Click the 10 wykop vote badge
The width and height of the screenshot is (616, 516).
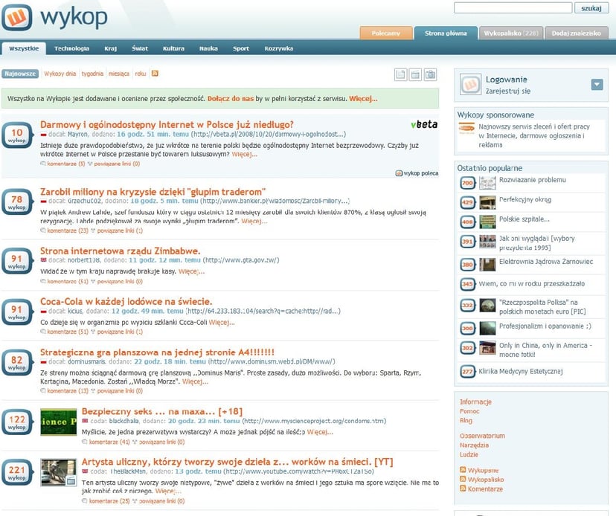click(x=17, y=135)
